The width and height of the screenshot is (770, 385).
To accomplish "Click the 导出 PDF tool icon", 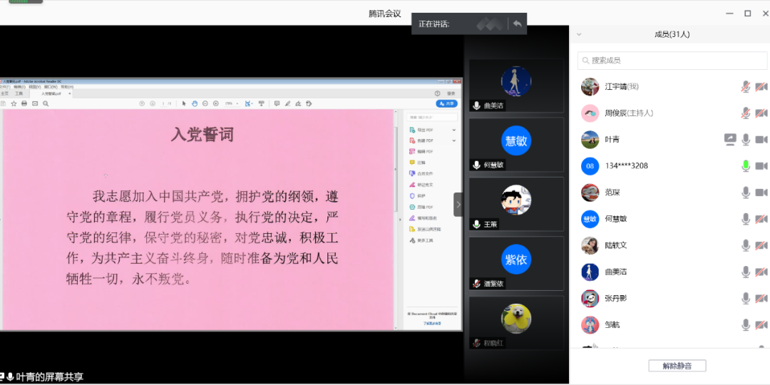I will [412, 130].
